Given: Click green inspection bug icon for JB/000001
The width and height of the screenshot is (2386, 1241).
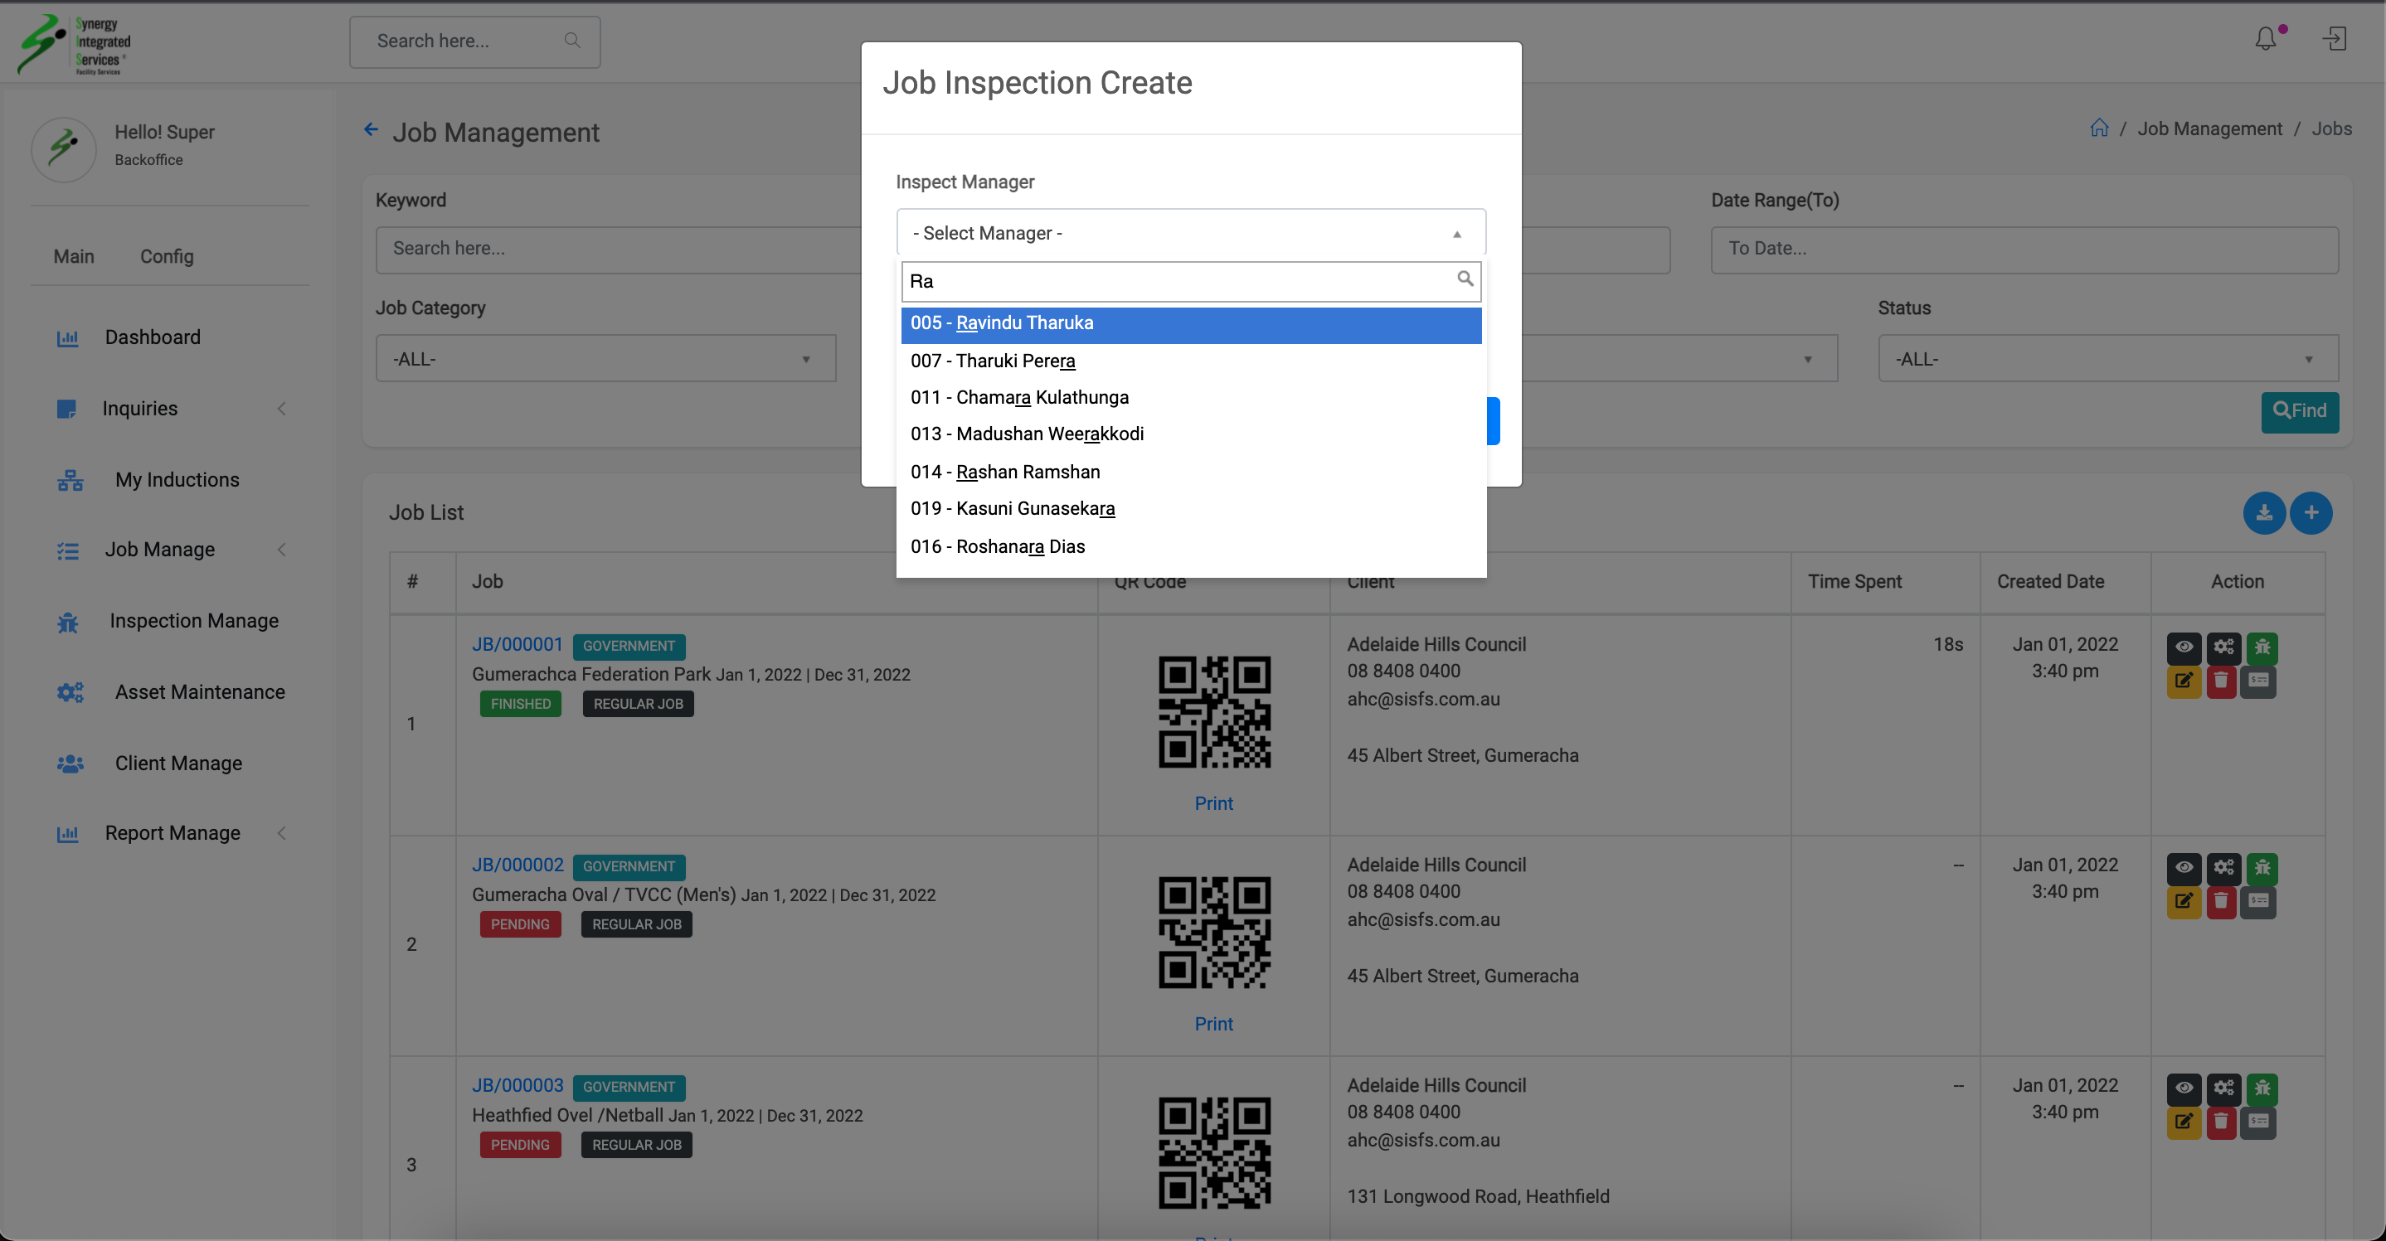Looking at the screenshot, I should point(2262,647).
